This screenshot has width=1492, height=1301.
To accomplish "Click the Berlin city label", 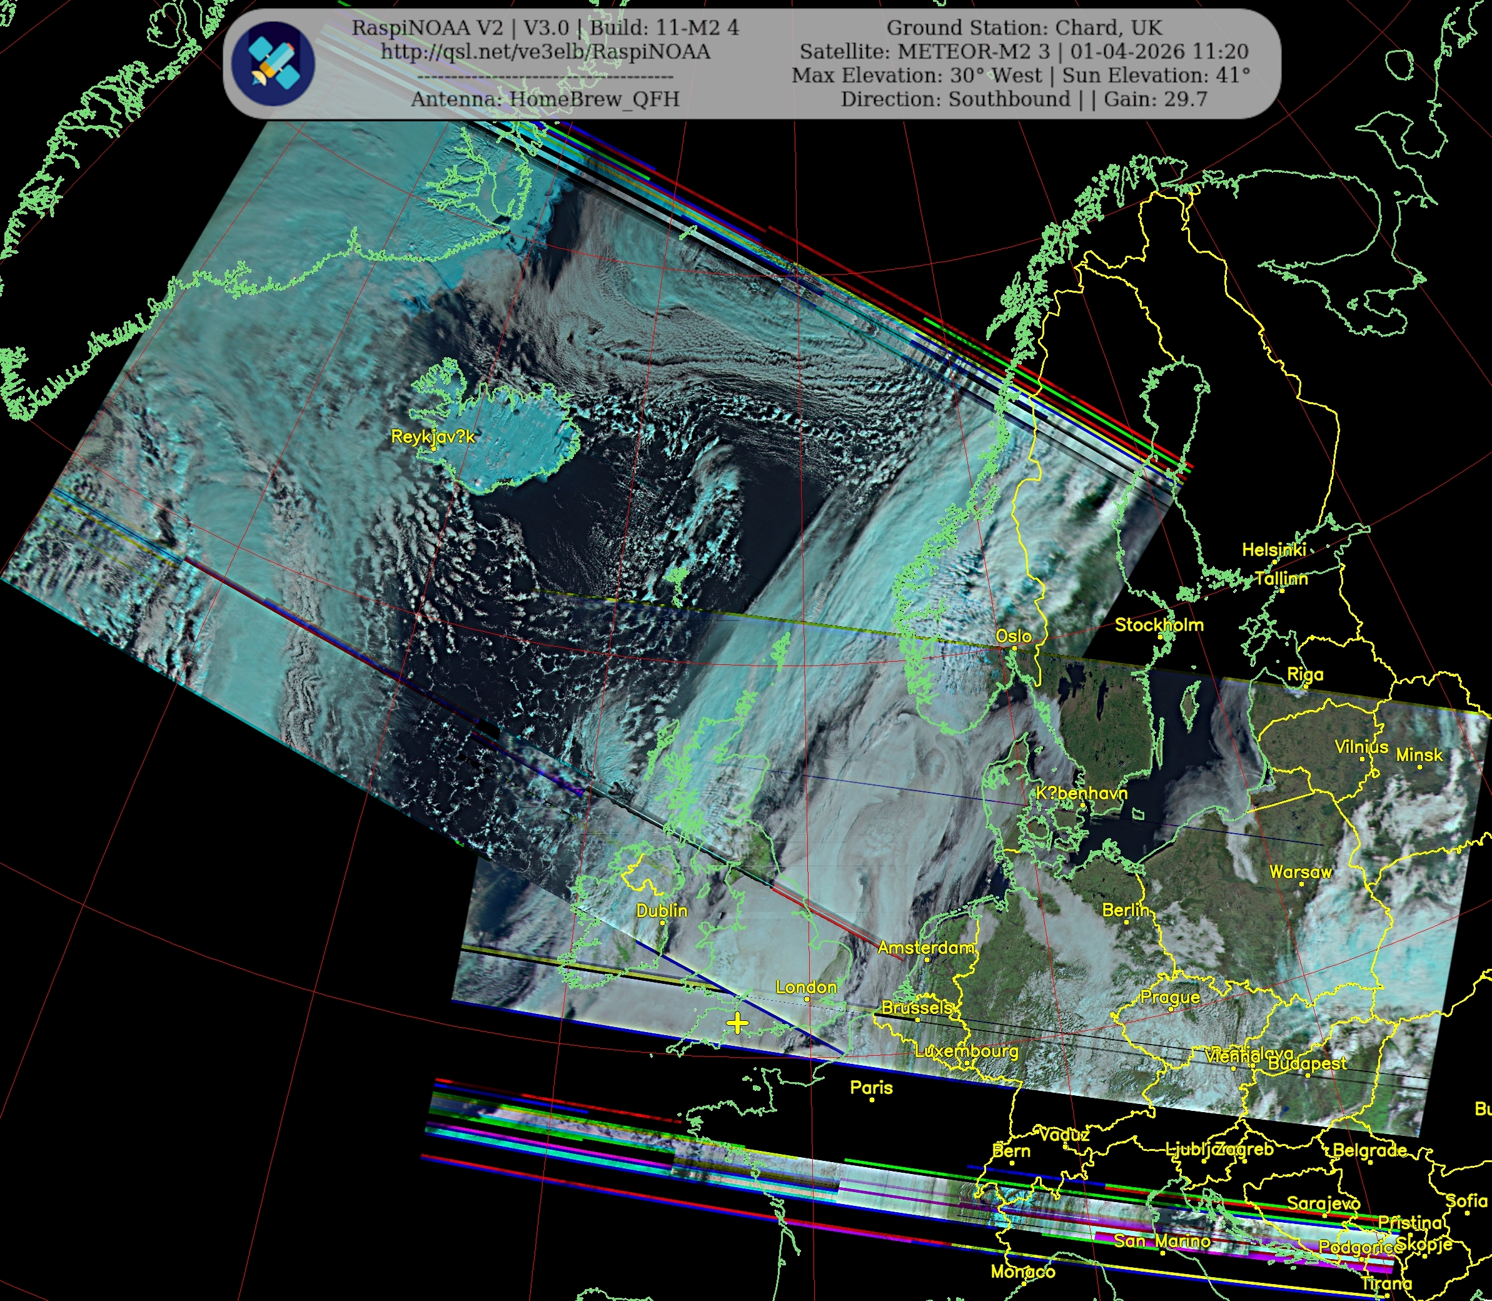I will pyautogui.click(x=1125, y=911).
